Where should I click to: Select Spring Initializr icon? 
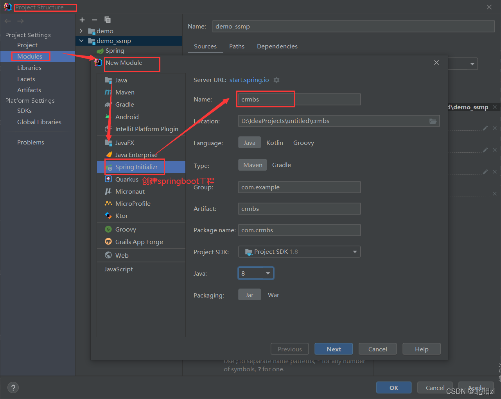tap(109, 167)
